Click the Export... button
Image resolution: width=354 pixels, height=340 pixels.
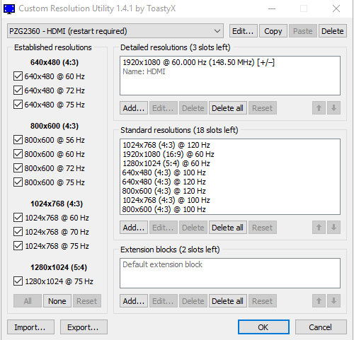[84, 327]
